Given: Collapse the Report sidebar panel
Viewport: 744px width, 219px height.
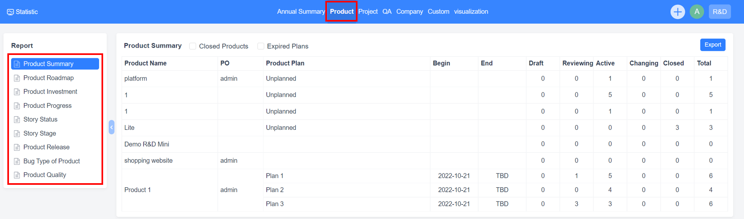Looking at the screenshot, I should click(x=111, y=127).
